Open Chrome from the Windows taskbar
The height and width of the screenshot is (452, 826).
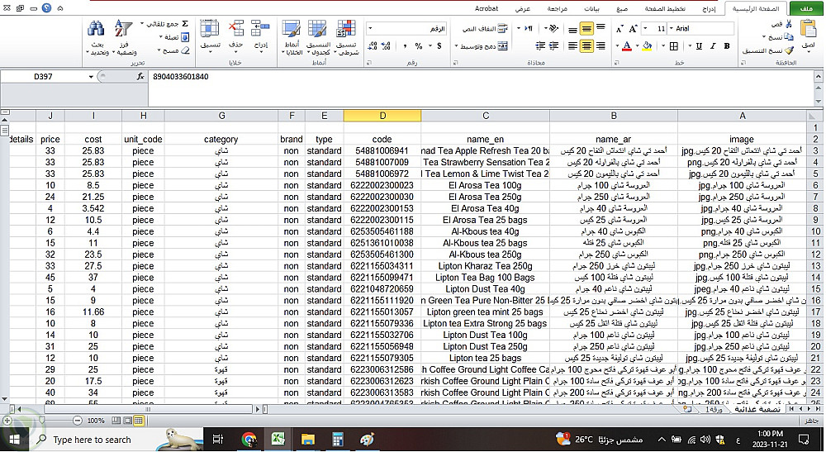[249, 439]
